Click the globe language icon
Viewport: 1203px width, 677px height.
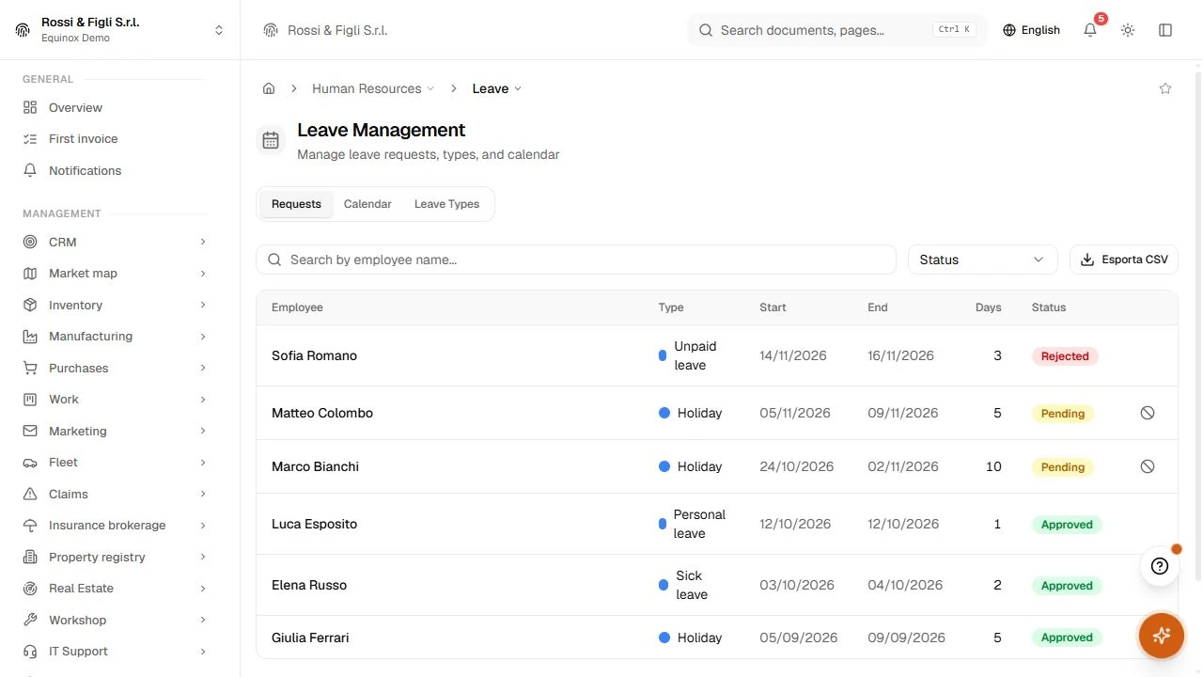coord(1009,30)
